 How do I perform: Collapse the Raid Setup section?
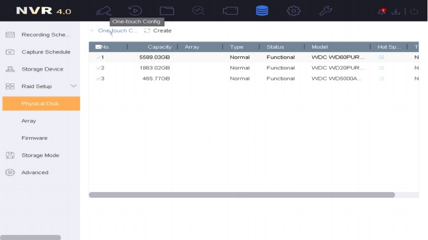(73, 86)
